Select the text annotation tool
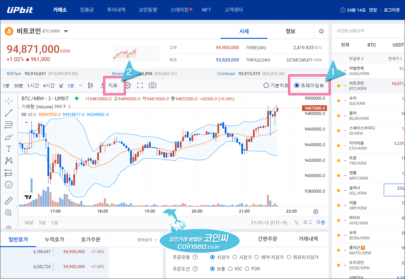 9,149
